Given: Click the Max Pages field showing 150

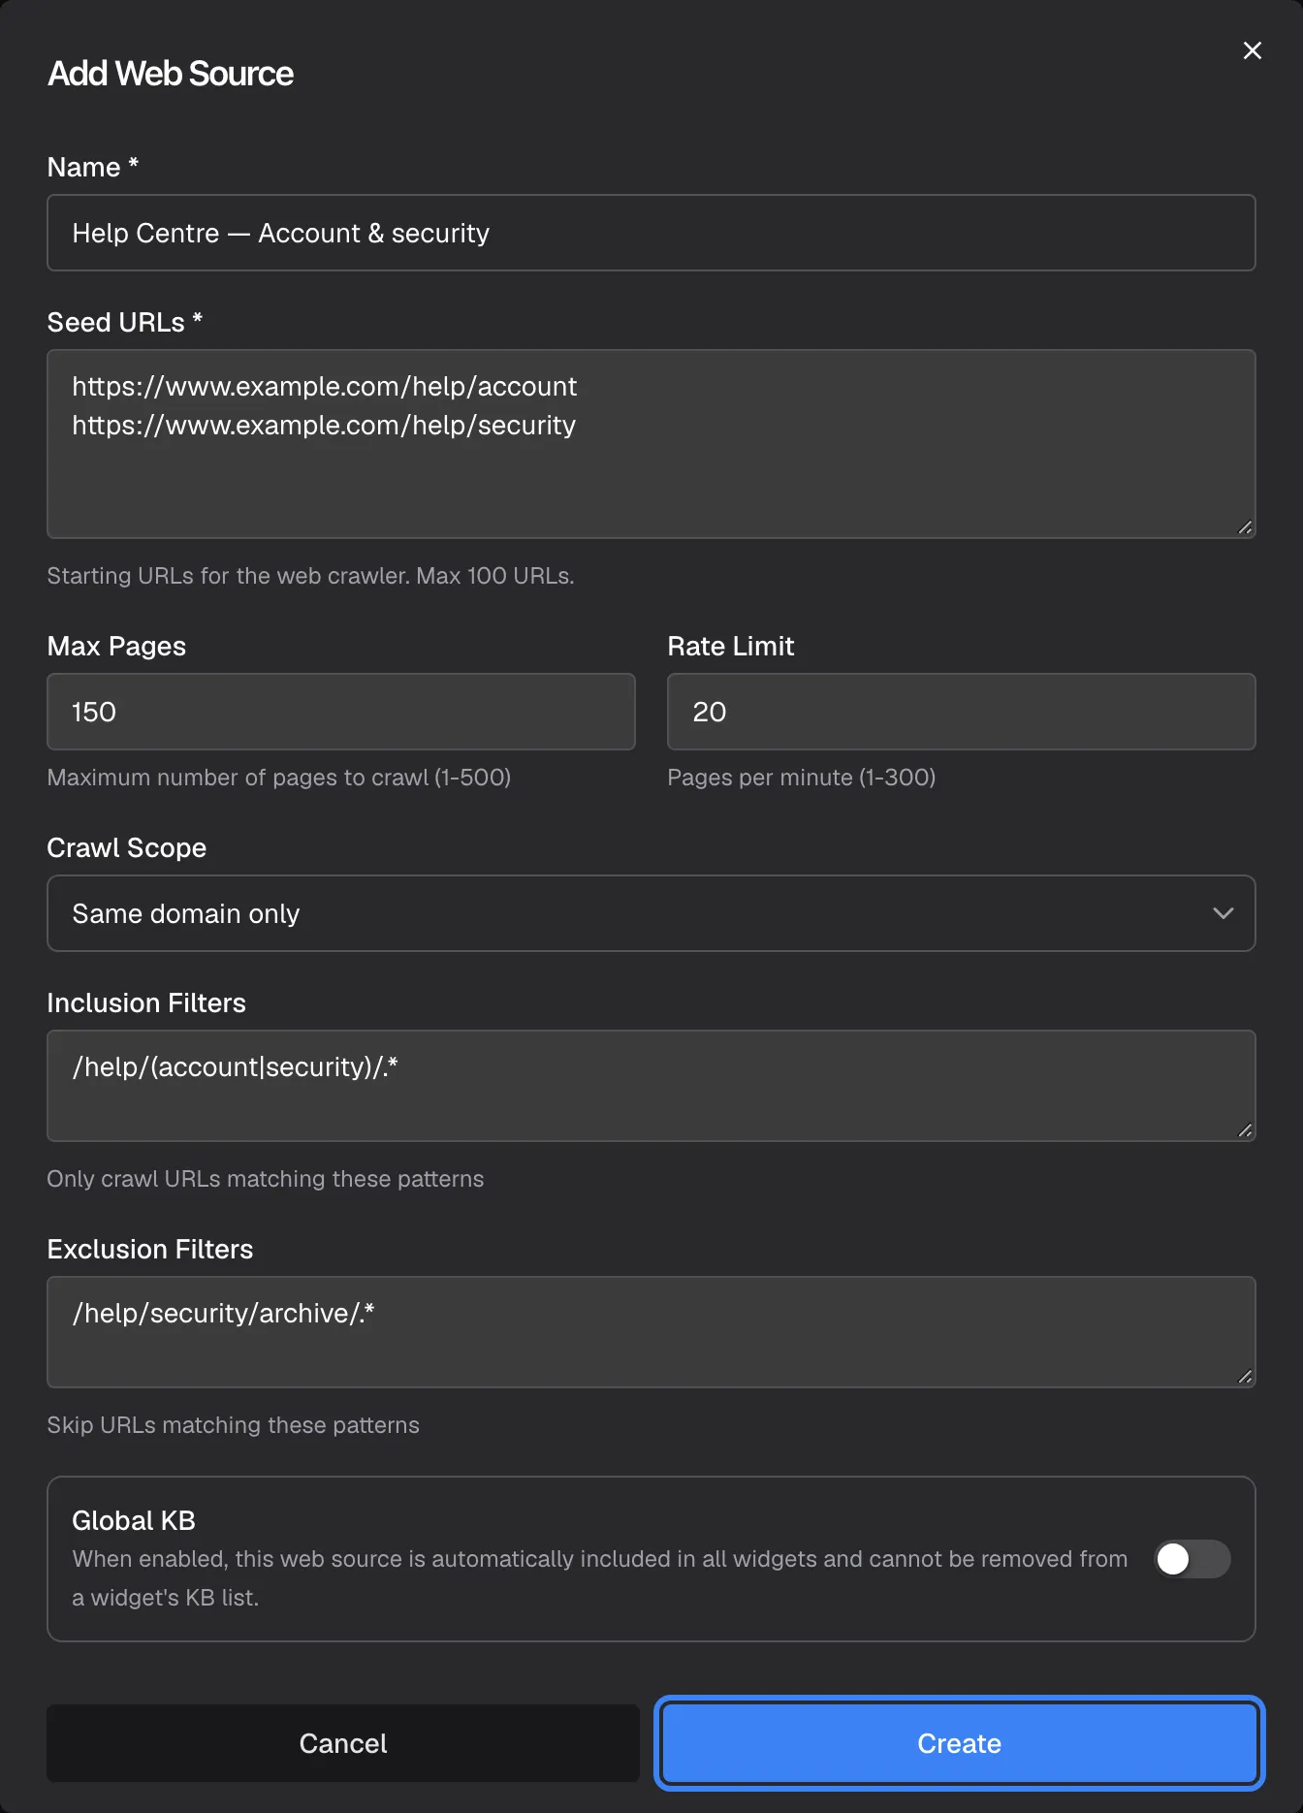Looking at the screenshot, I should coord(341,712).
